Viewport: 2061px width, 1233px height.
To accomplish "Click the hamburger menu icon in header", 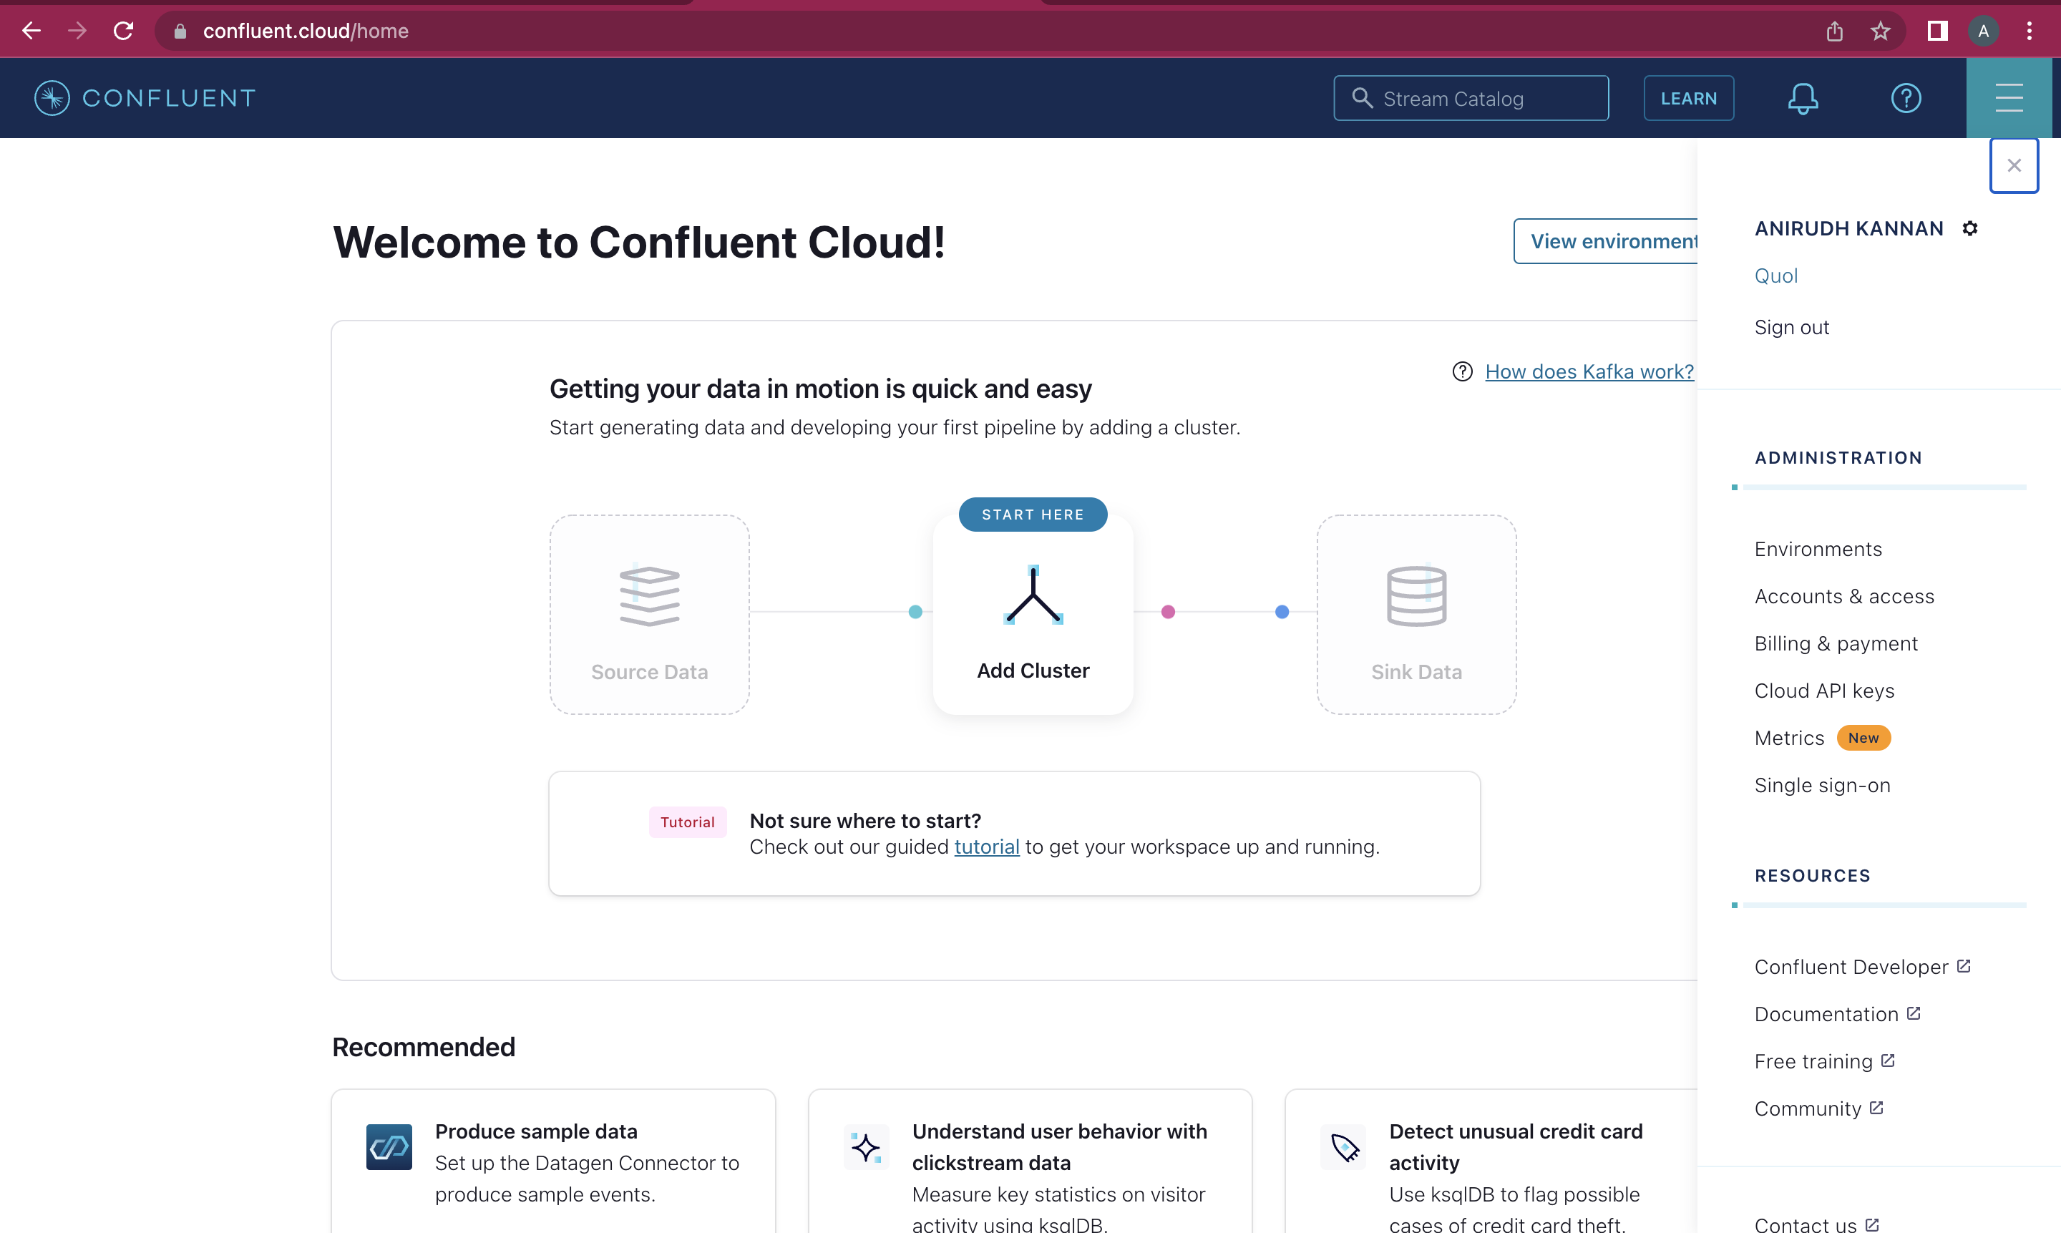I will coord(2009,99).
